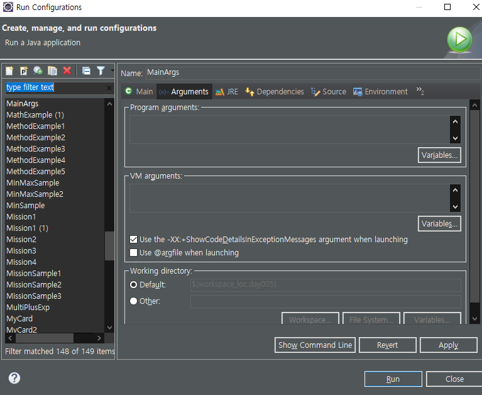Image resolution: width=482 pixels, height=395 pixels.
Task: Click the Arguments panel scroll down arrow
Action: pyautogui.click(x=474, y=319)
